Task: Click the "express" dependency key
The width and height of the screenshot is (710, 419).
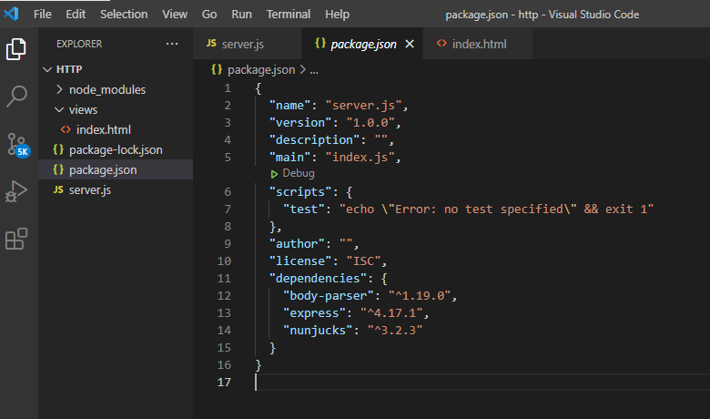Action: click(x=314, y=313)
